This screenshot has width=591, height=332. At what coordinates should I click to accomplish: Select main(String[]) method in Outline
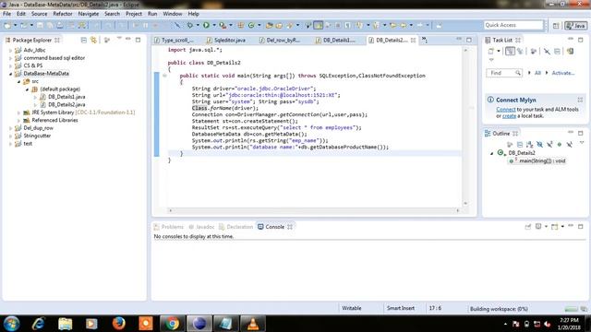537,160
